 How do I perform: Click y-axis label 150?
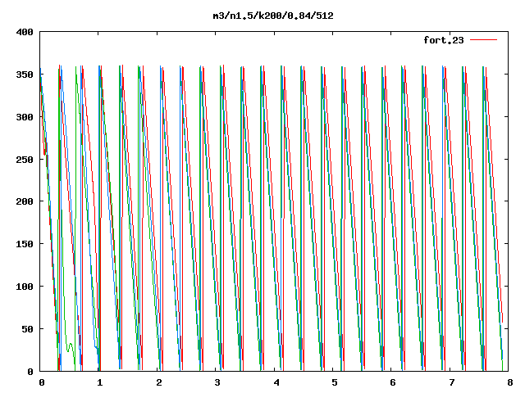pos(25,244)
